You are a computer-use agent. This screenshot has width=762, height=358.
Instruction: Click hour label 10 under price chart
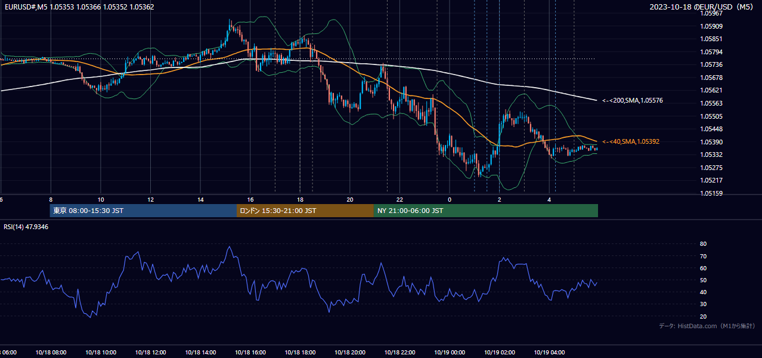[x=101, y=199]
